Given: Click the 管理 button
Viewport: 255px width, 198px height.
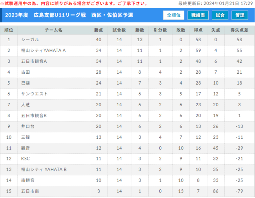Looking at the screenshot, I should click(x=240, y=15).
